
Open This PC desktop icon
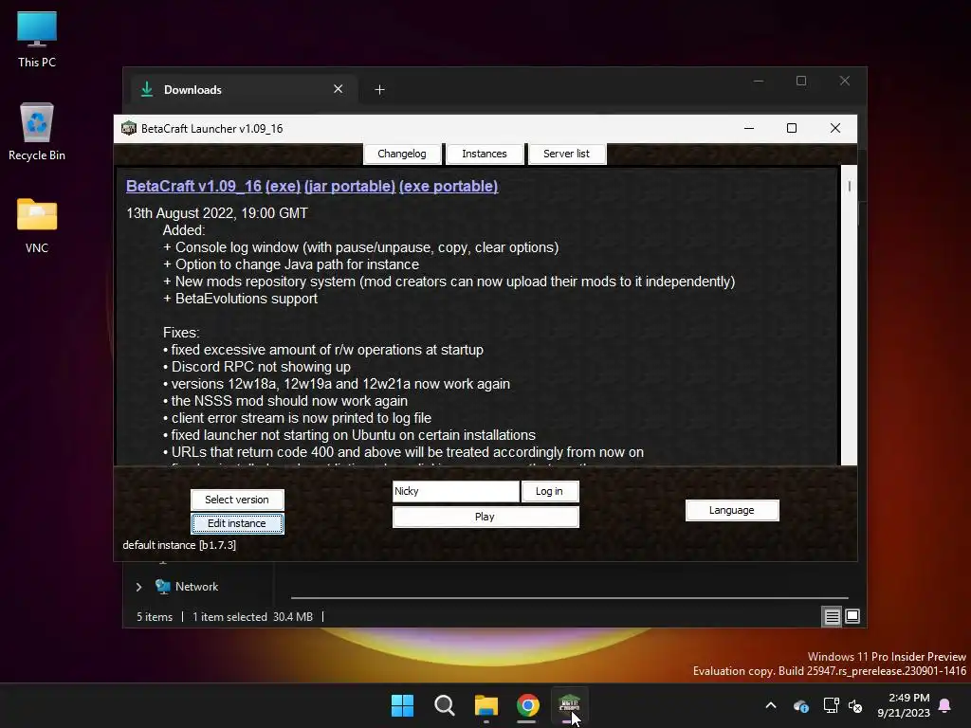(x=37, y=39)
